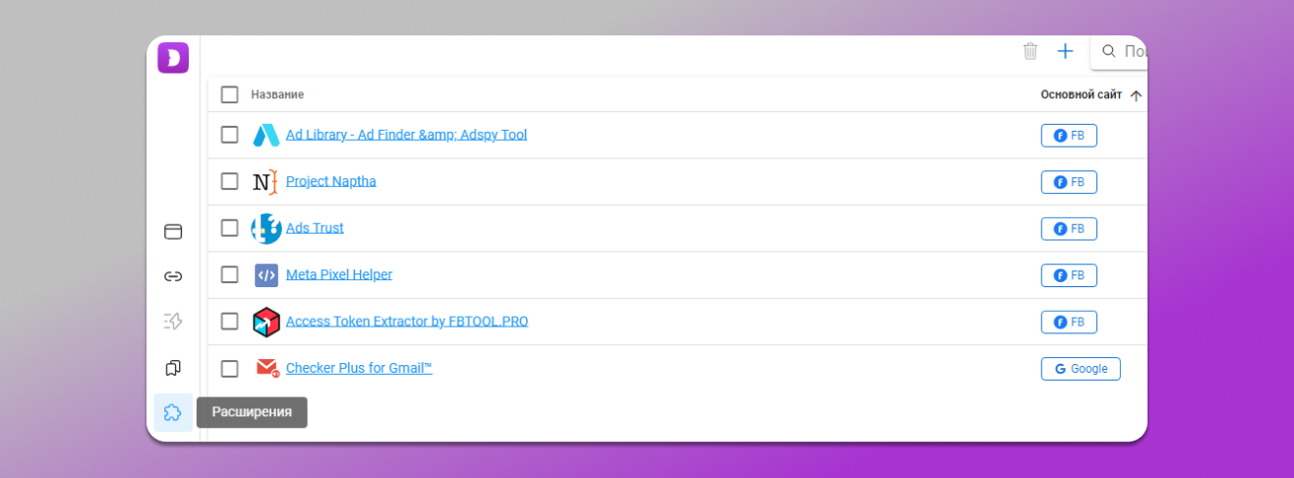The width and height of the screenshot is (1294, 478).
Task: Click the purple Dolphin logo icon
Action: [173, 58]
